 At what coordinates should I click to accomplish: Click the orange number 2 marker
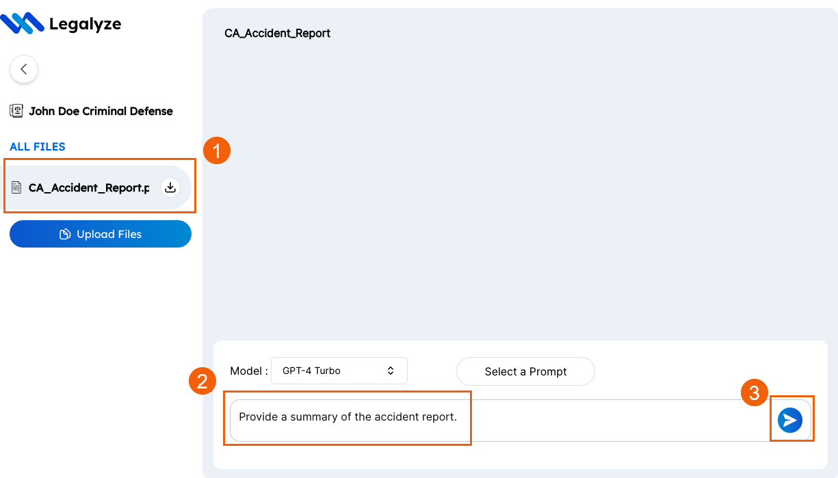click(202, 382)
